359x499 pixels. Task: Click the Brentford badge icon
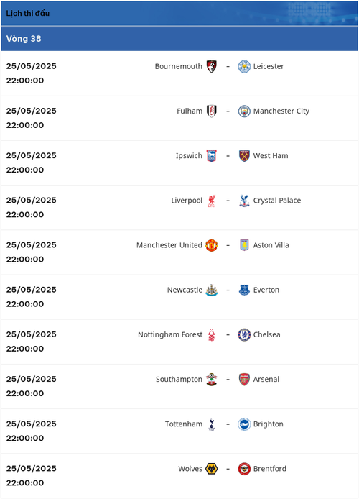tap(244, 469)
